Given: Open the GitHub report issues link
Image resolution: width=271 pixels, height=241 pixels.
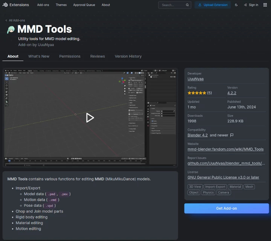Looking at the screenshot, I should coord(226,163).
